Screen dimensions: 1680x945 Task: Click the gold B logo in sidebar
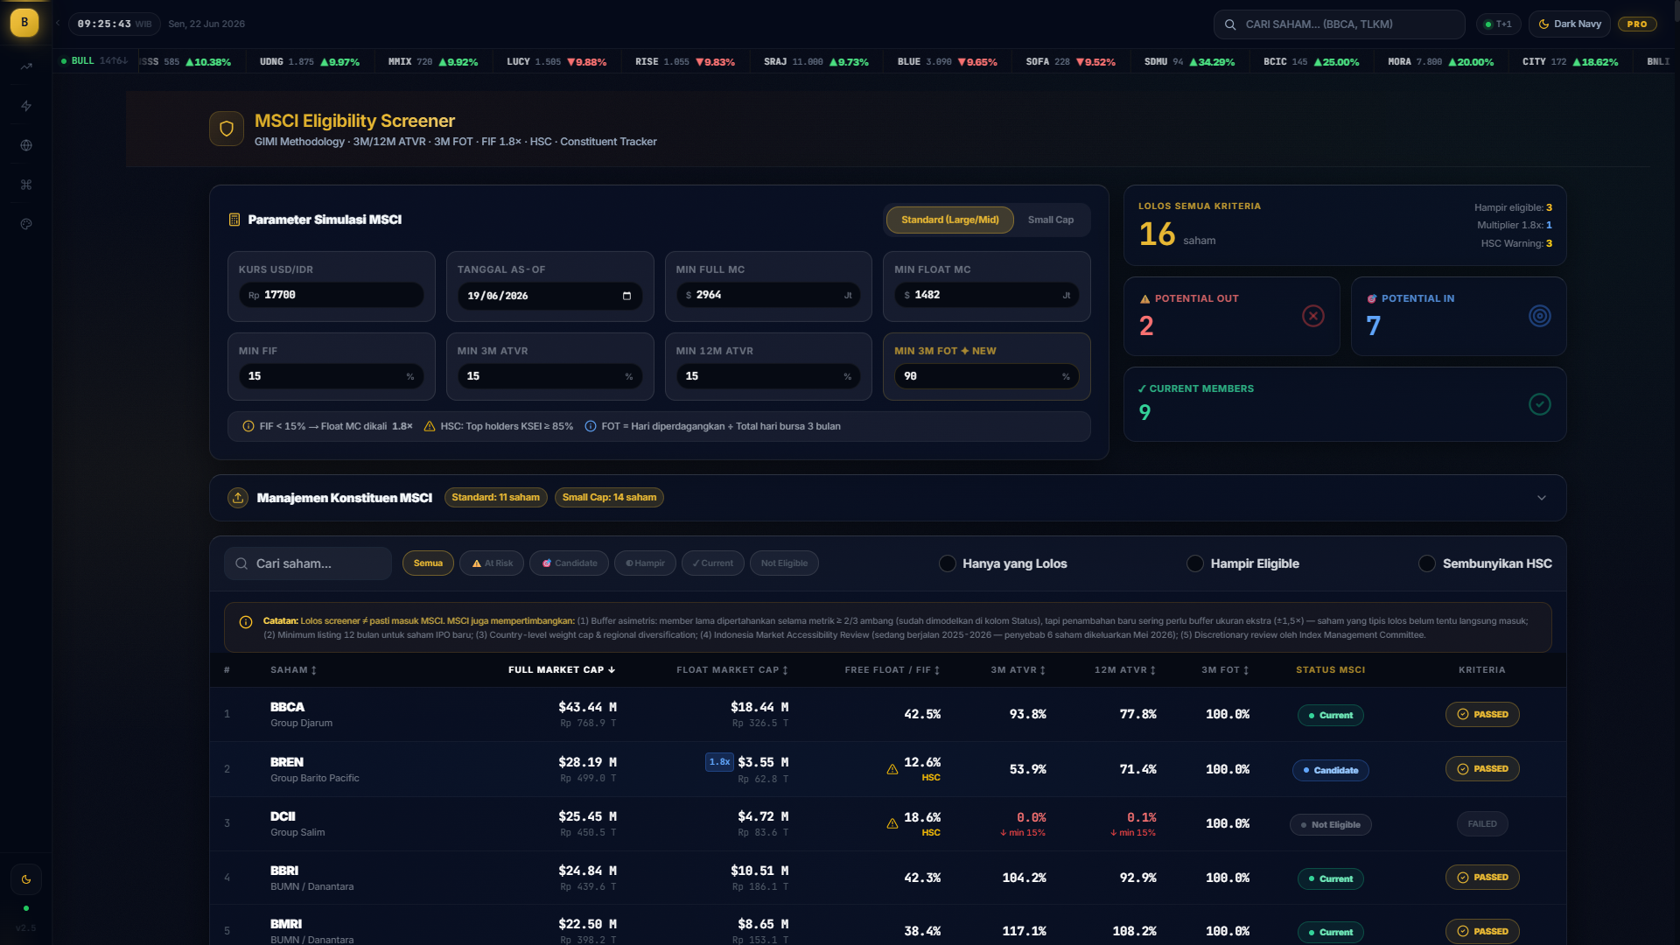24,23
